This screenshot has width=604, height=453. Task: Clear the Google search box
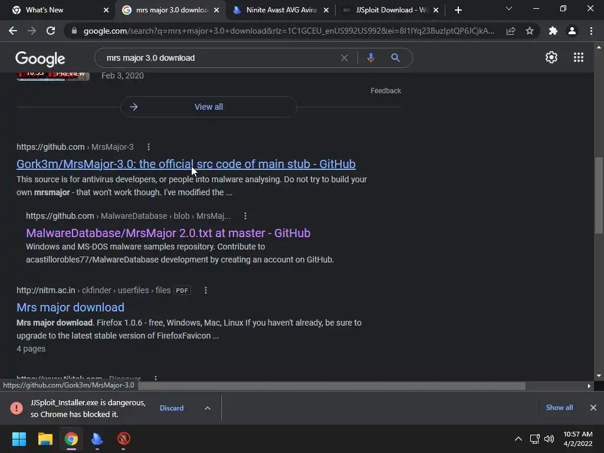(x=344, y=58)
